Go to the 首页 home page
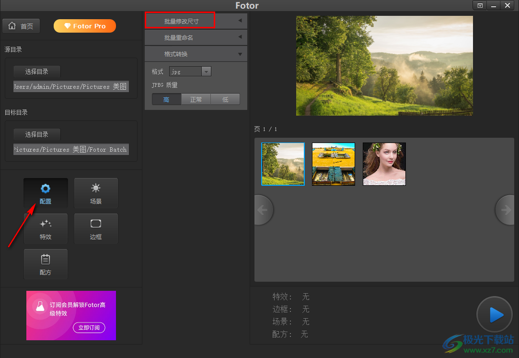The image size is (519, 358). pos(21,26)
